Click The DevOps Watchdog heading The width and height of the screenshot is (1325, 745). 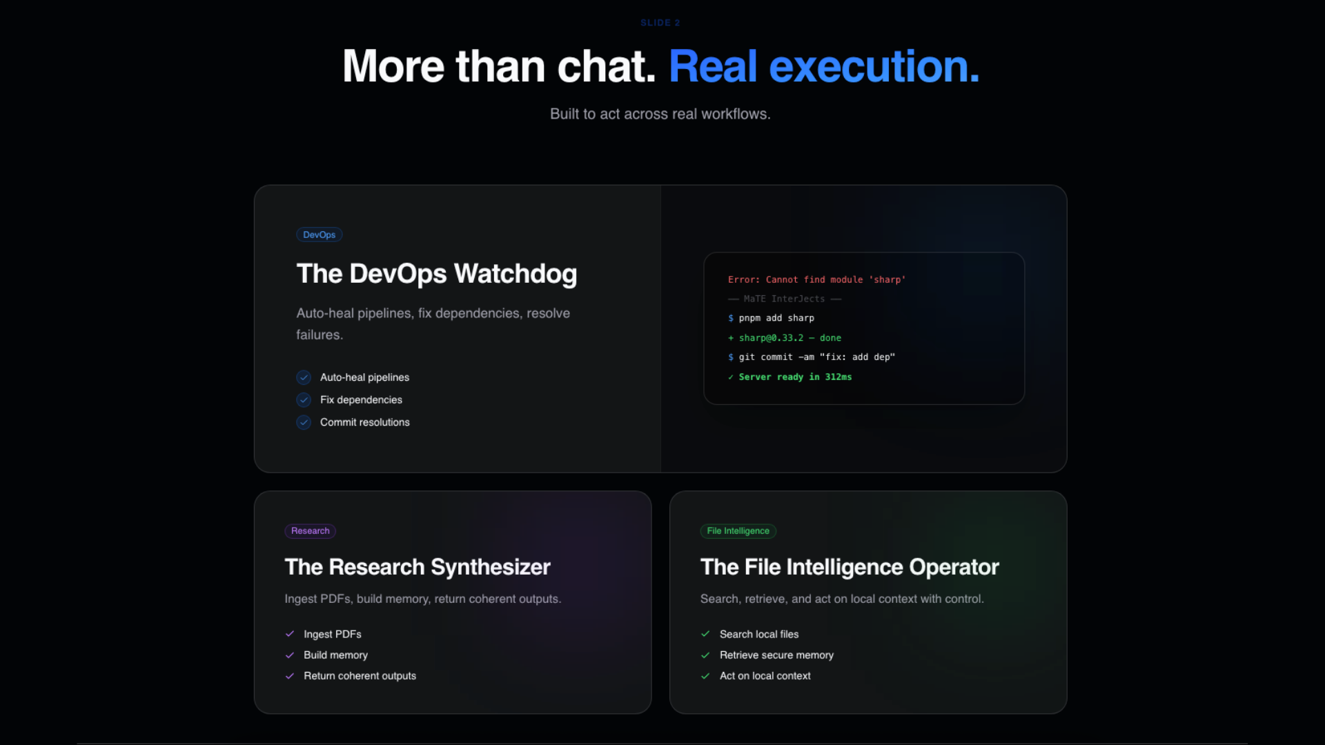(436, 274)
